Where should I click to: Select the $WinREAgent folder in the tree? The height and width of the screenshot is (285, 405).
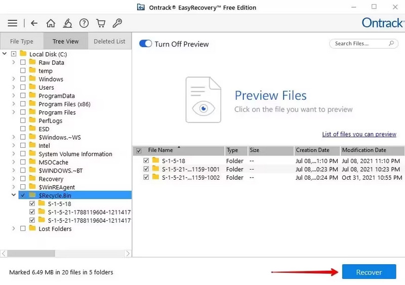coord(57,187)
